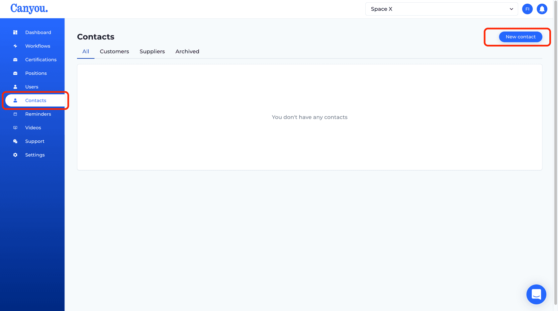Click the Videos play icon
Image resolution: width=558 pixels, height=311 pixels.
pos(15,127)
